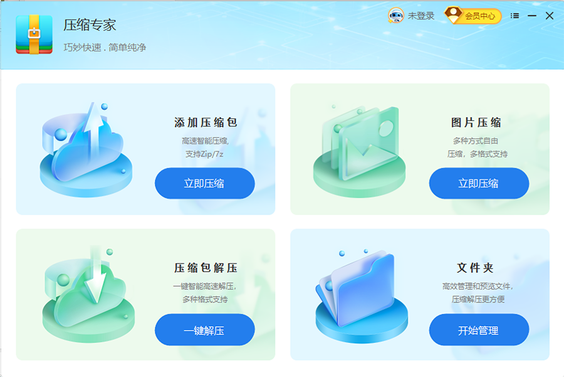This screenshot has height=377, width=564.
Task: Click the 压缩专家 title text
Action: 90,25
